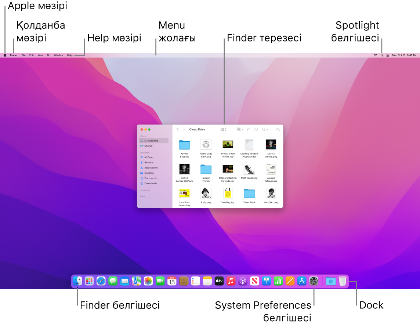Click the Share button in Finder toolbar
The height and width of the screenshot is (326, 420).
pos(249,129)
